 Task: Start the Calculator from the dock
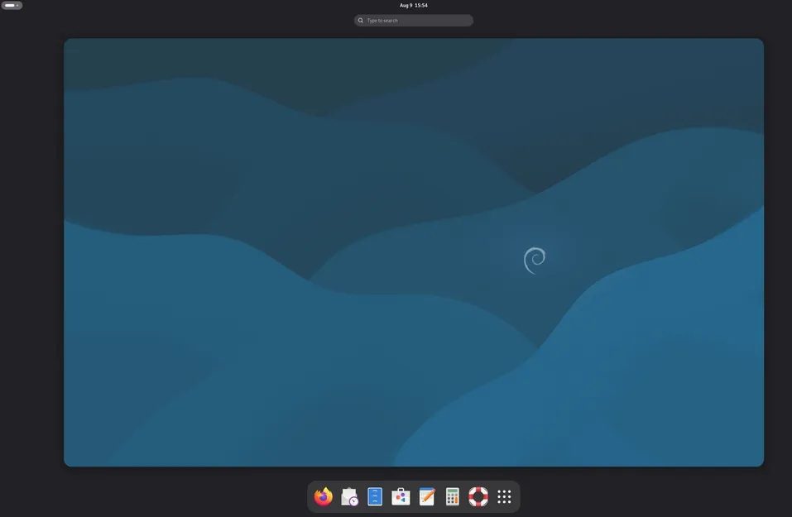(453, 496)
